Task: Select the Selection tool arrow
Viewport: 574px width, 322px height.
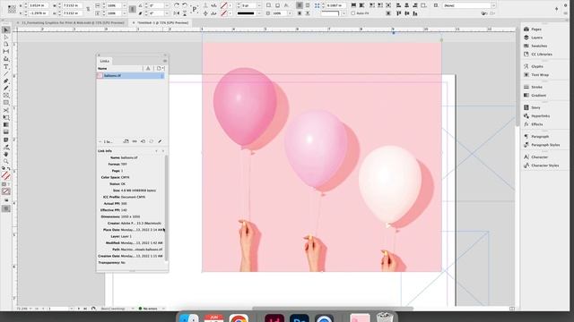Action: click(x=6, y=30)
